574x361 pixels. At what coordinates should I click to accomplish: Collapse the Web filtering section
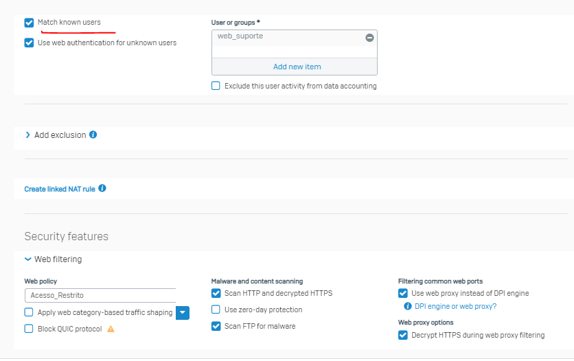(x=54, y=259)
